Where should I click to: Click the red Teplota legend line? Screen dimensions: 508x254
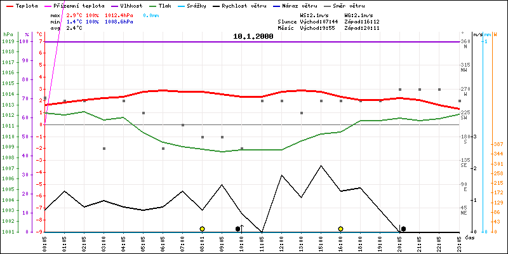[9, 5]
